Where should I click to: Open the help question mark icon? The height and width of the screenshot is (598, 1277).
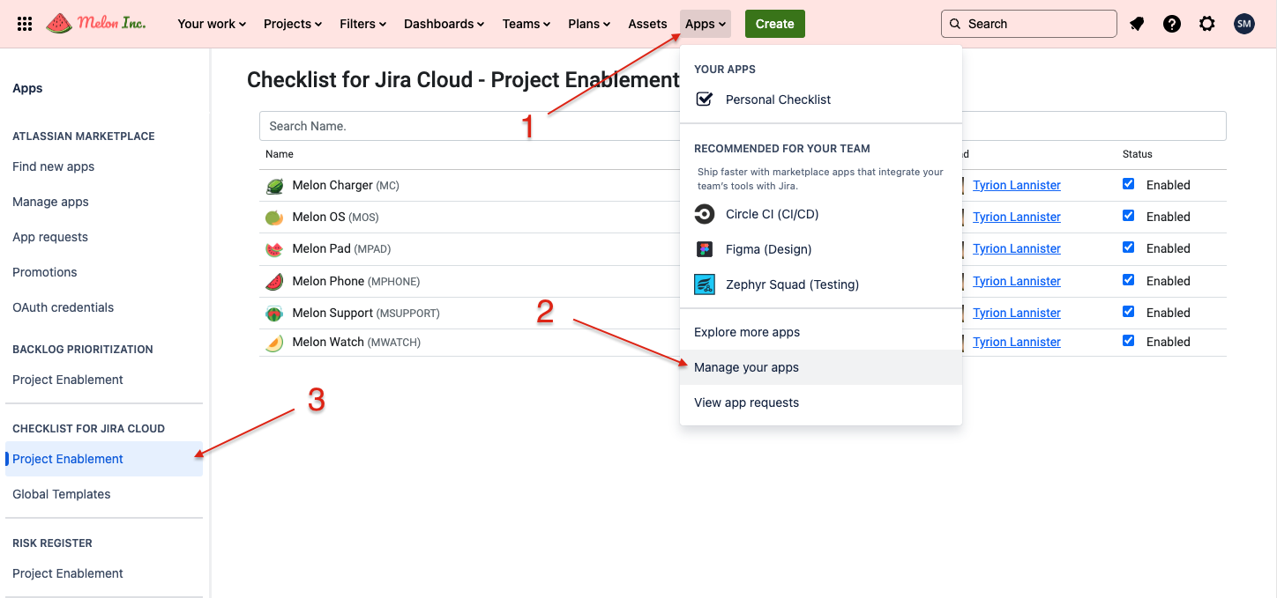(1172, 24)
